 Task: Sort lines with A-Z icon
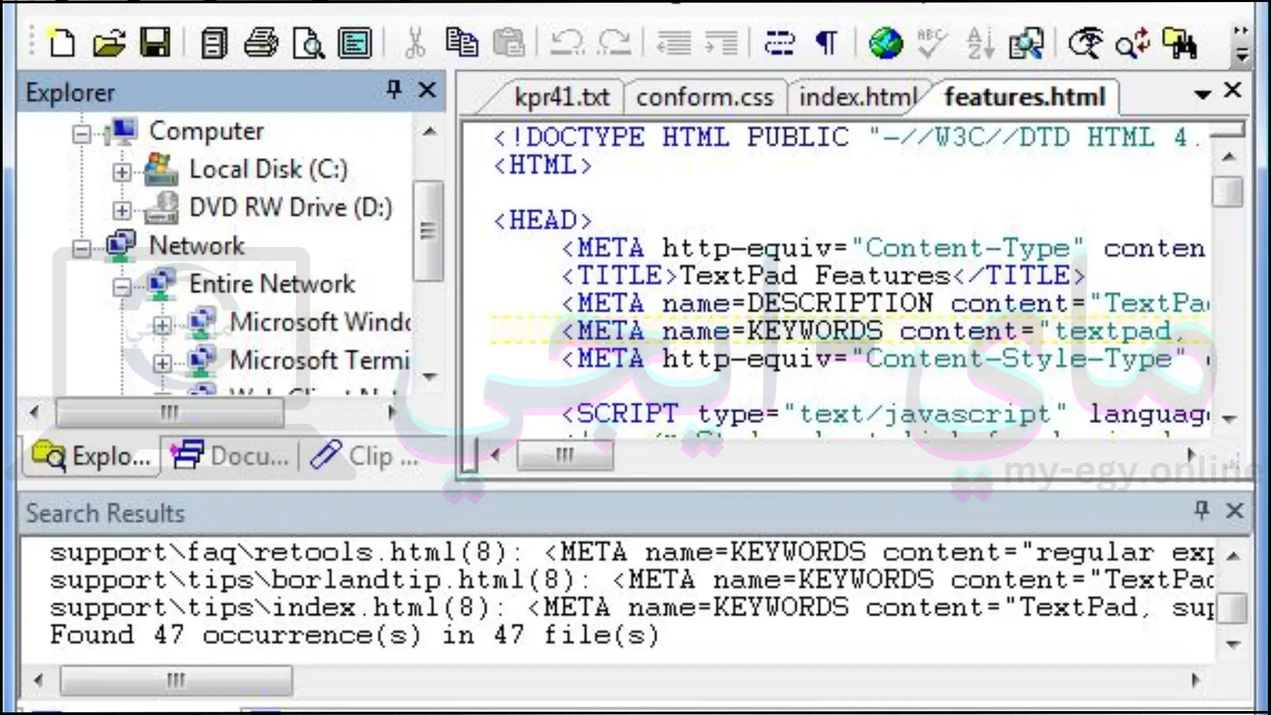980,44
